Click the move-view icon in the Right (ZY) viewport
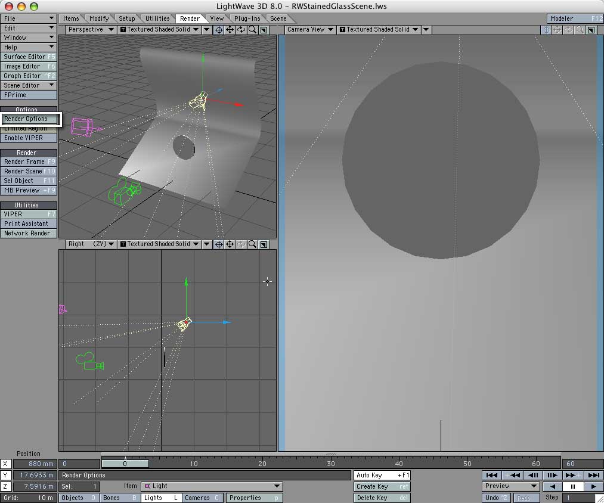Screen dimensions: 604x503 coord(230,244)
